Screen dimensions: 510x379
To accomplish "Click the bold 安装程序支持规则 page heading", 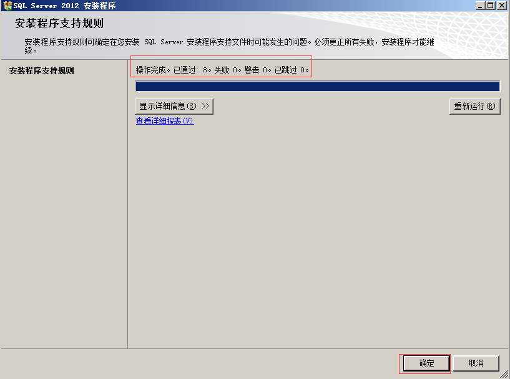I will click(59, 24).
